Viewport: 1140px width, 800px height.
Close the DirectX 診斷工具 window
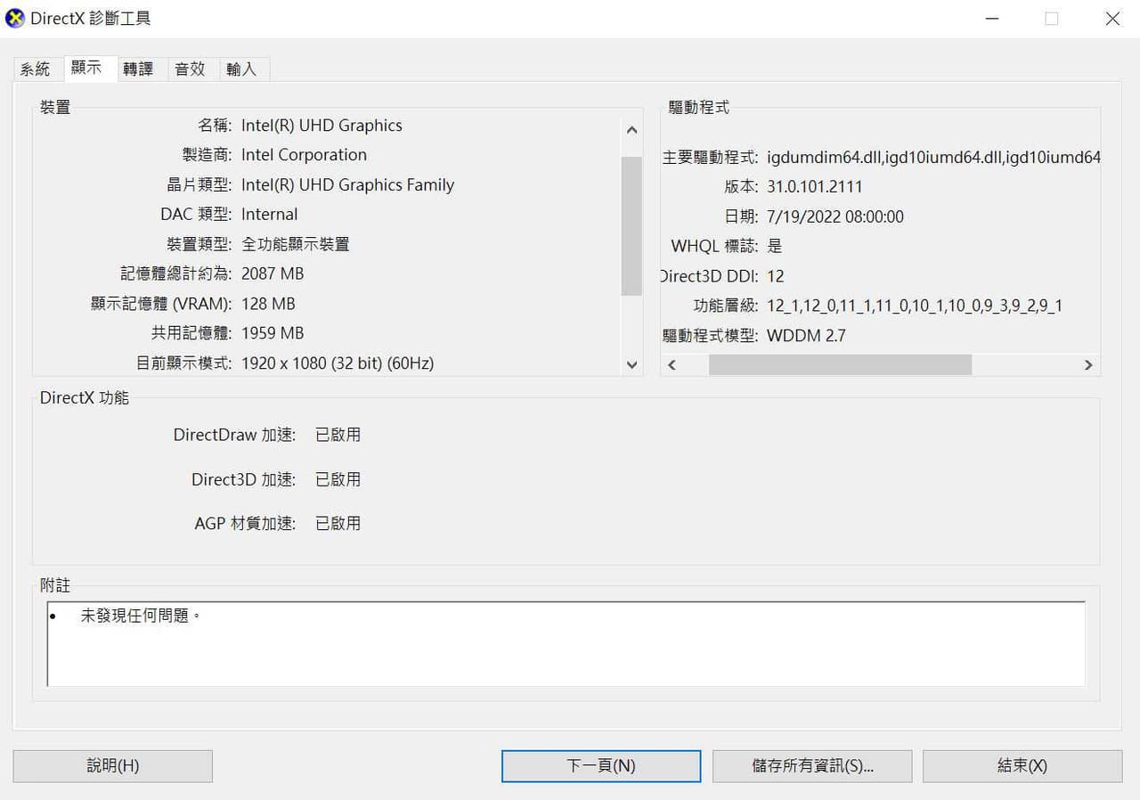point(1112,19)
